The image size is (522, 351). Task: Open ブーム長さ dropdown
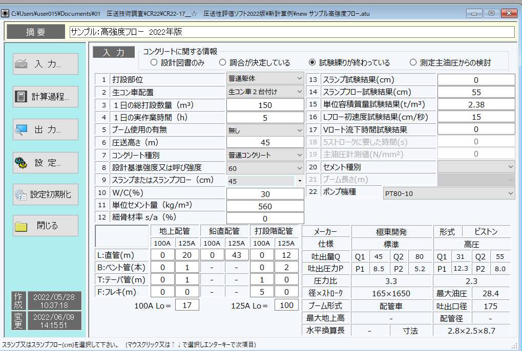pos(476,180)
